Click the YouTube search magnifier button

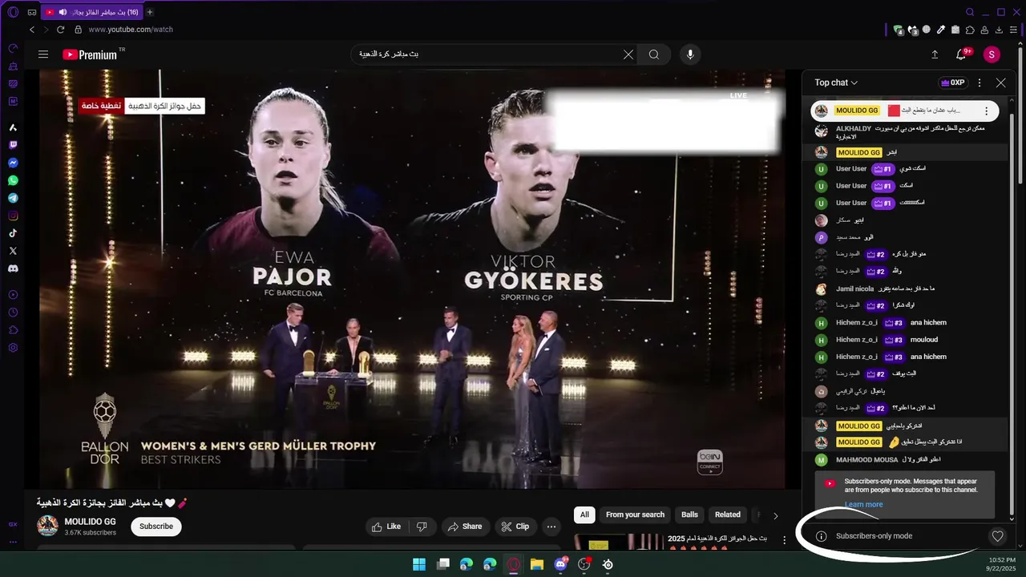654,54
